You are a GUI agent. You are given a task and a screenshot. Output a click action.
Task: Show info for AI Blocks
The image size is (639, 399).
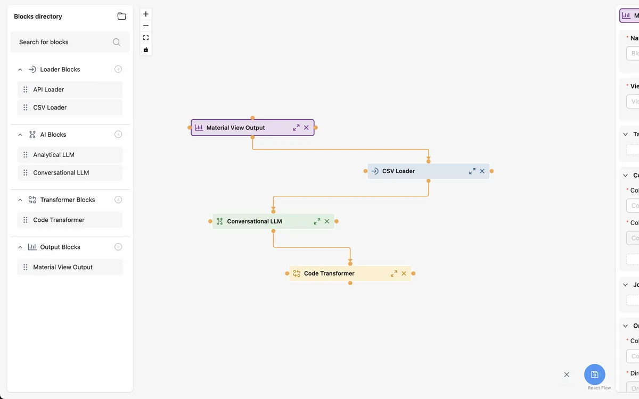pos(118,135)
